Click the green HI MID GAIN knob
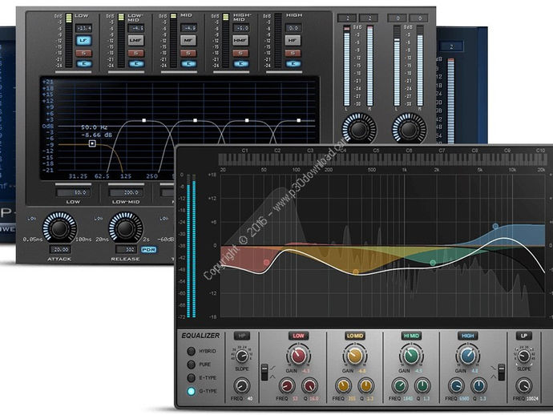 (411, 356)
